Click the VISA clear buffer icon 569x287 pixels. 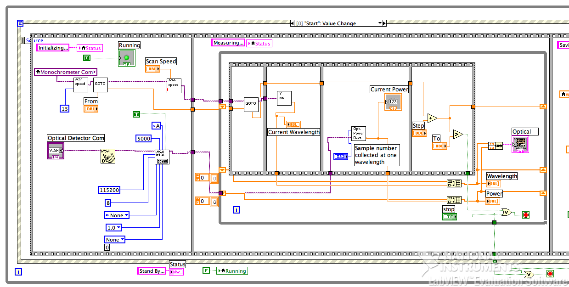pos(108,156)
